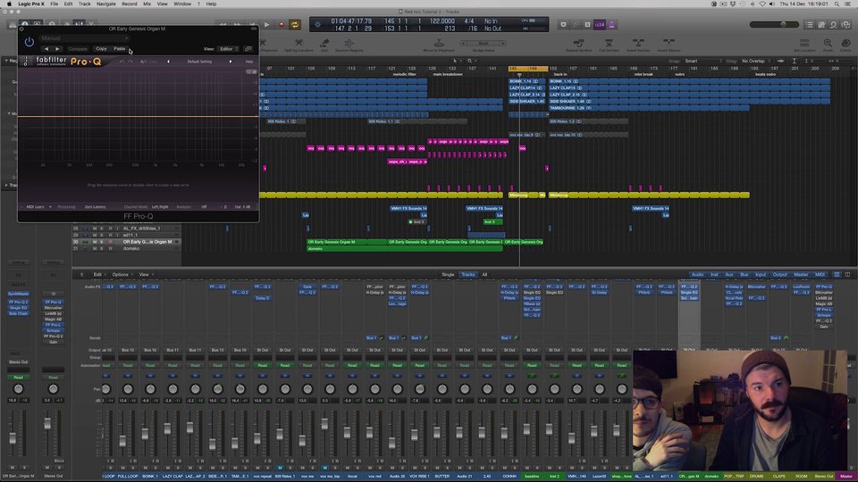
Task: Open the Loop Browser icon in control bar
Action: coord(833,25)
